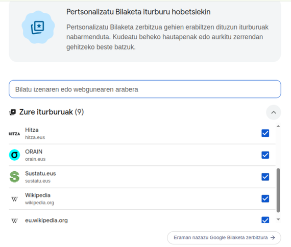291x247 pixels.
Task: Toggle the Sustatu.eus checkbox
Action: pyautogui.click(x=265, y=177)
